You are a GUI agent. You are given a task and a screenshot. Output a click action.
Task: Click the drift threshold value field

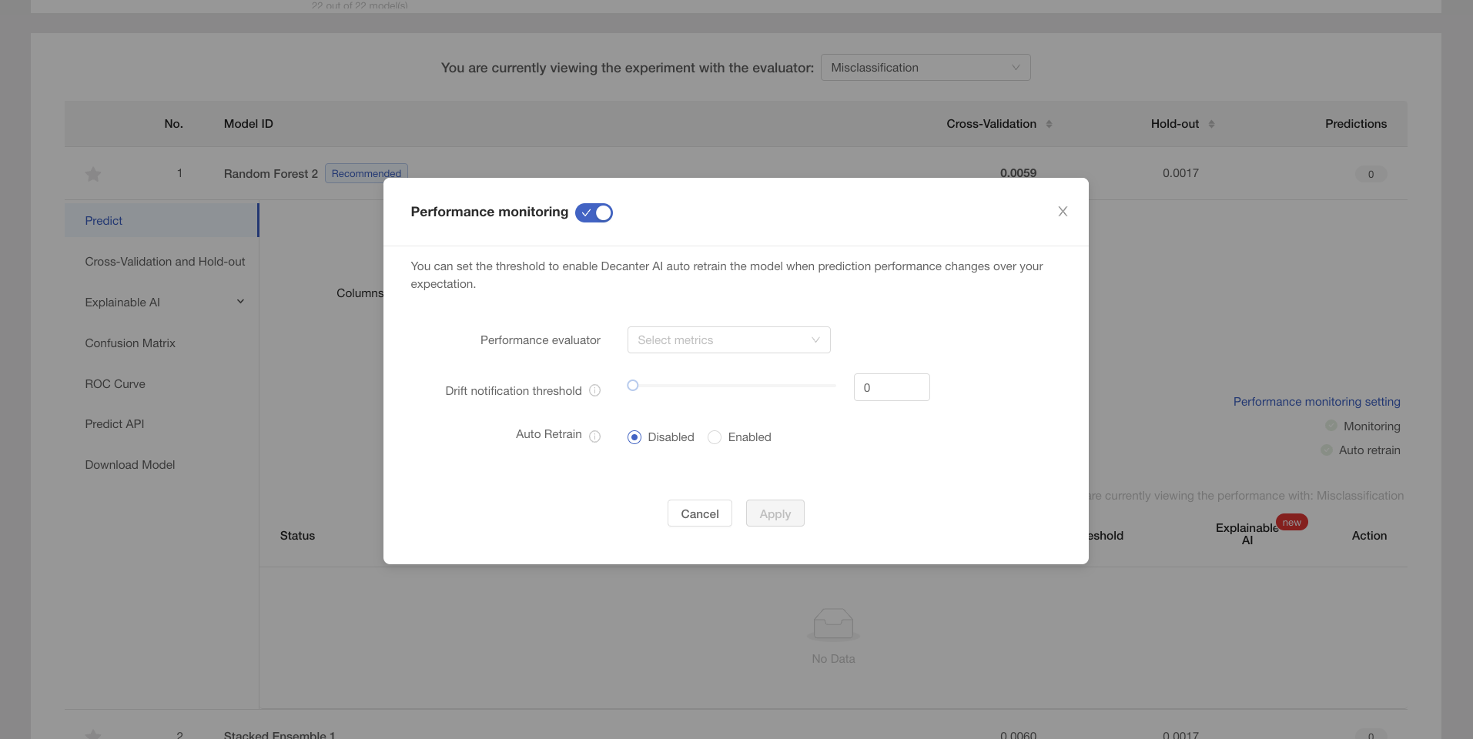[892, 387]
